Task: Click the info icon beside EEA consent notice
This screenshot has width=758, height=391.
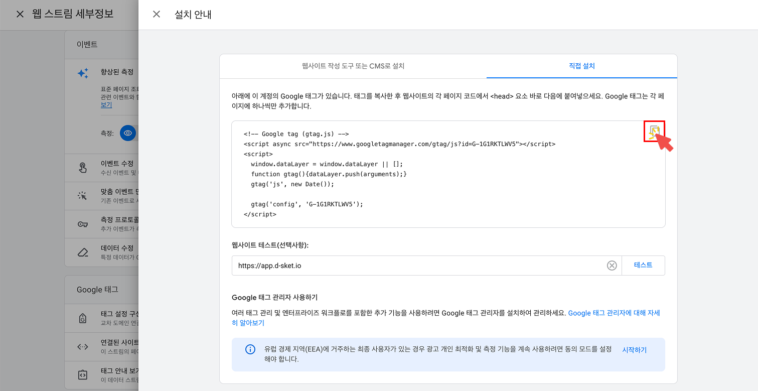Action: click(x=250, y=349)
